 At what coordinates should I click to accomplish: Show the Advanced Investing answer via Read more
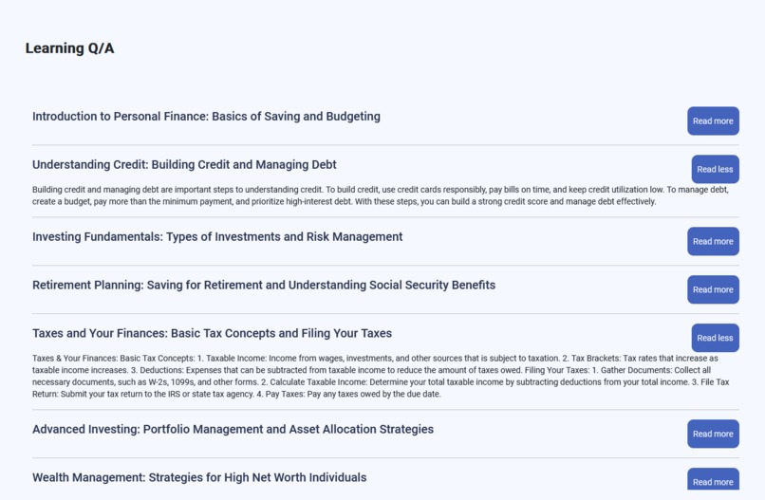[713, 435]
